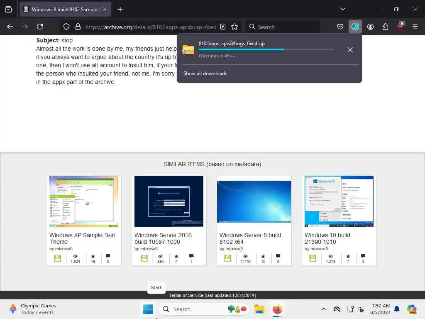Screen dimensions: 425x319
Task: Focus the Firefox Search box
Action: [x=283, y=27]
